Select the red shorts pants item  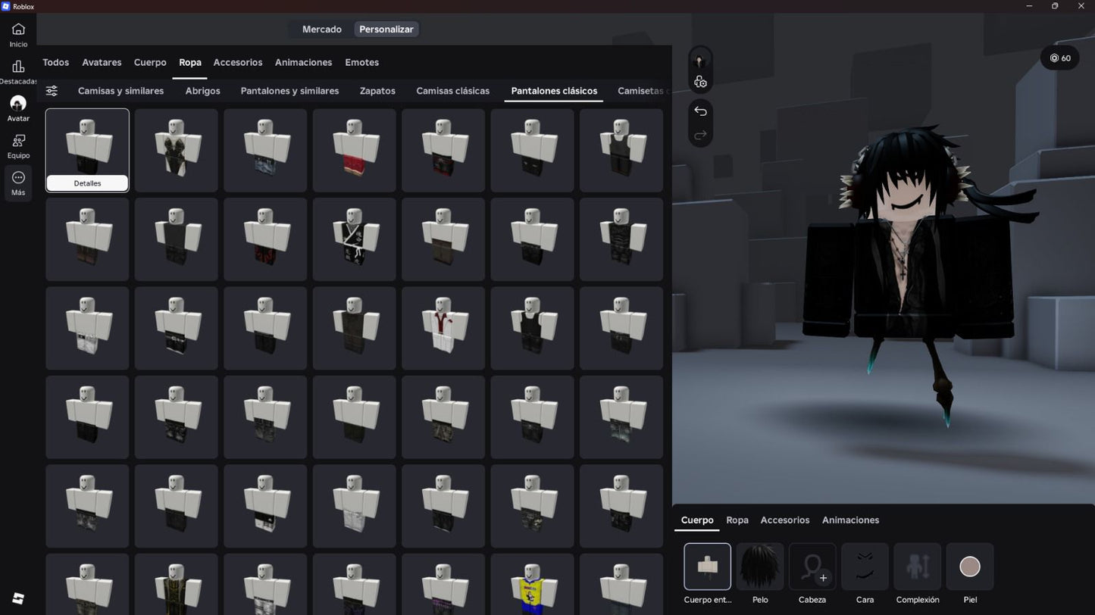pos(354,150)
